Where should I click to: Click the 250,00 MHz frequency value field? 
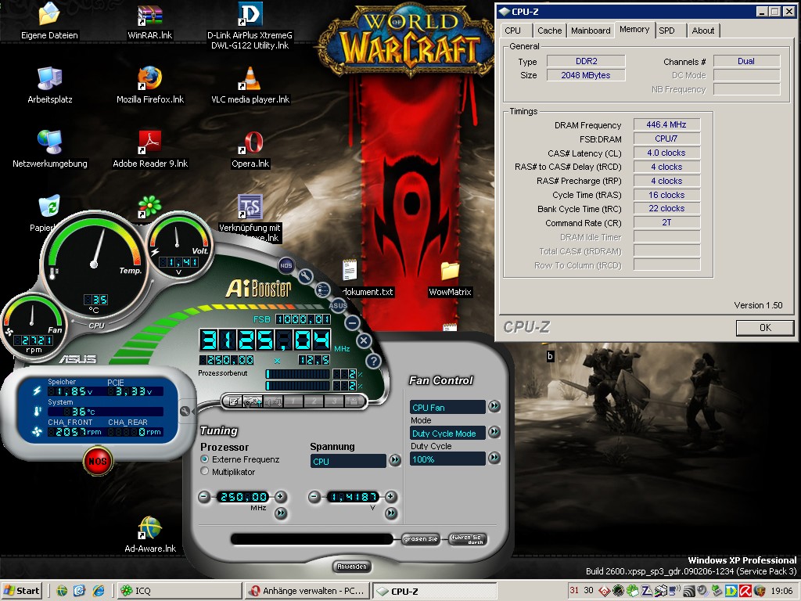coord(242,497)
